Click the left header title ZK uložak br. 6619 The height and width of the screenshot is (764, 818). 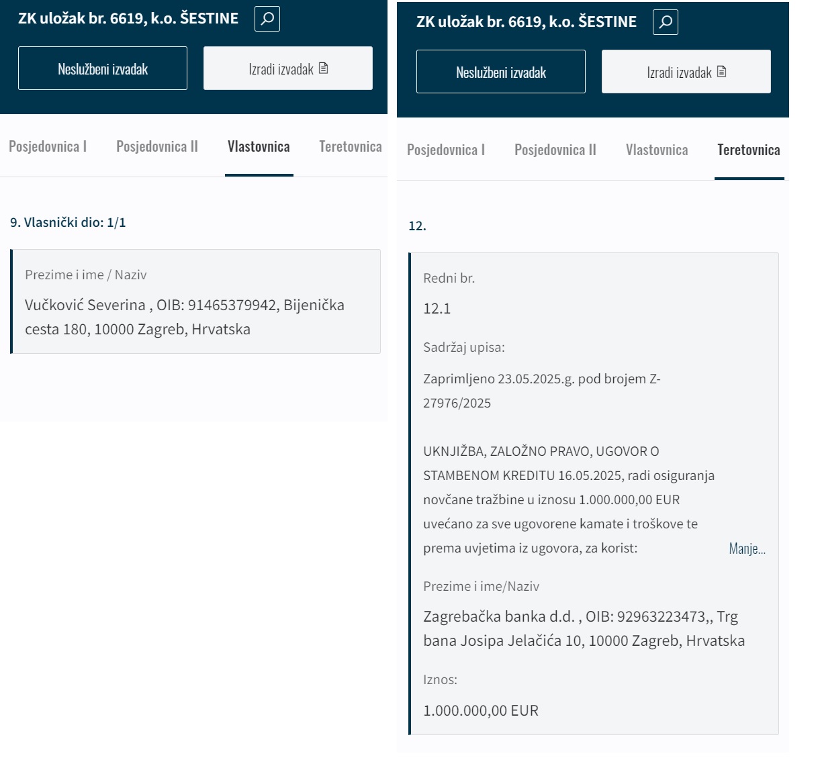click(x=128, y=19)
